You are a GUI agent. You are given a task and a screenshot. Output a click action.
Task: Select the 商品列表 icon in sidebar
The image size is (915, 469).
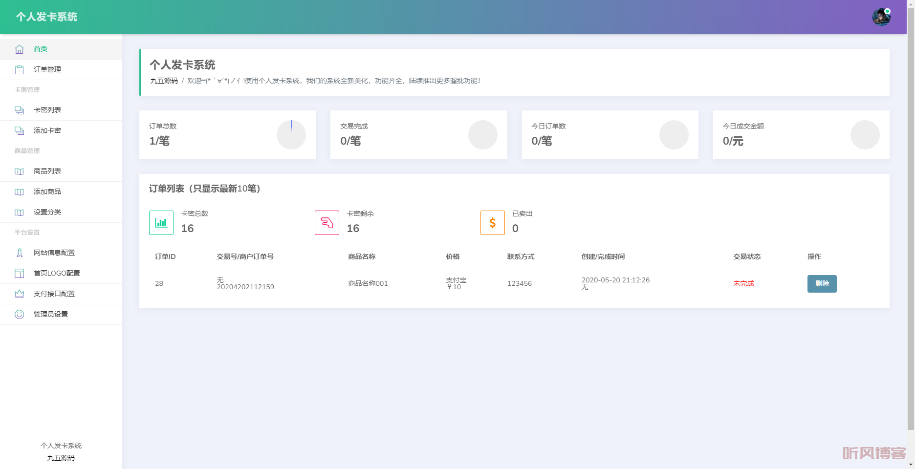click(x=19, y=171)
